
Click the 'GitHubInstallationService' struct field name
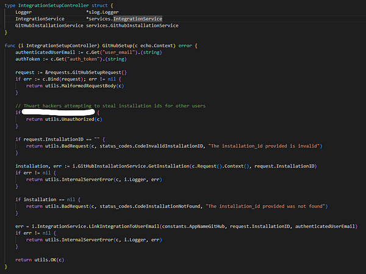point(49,26)
